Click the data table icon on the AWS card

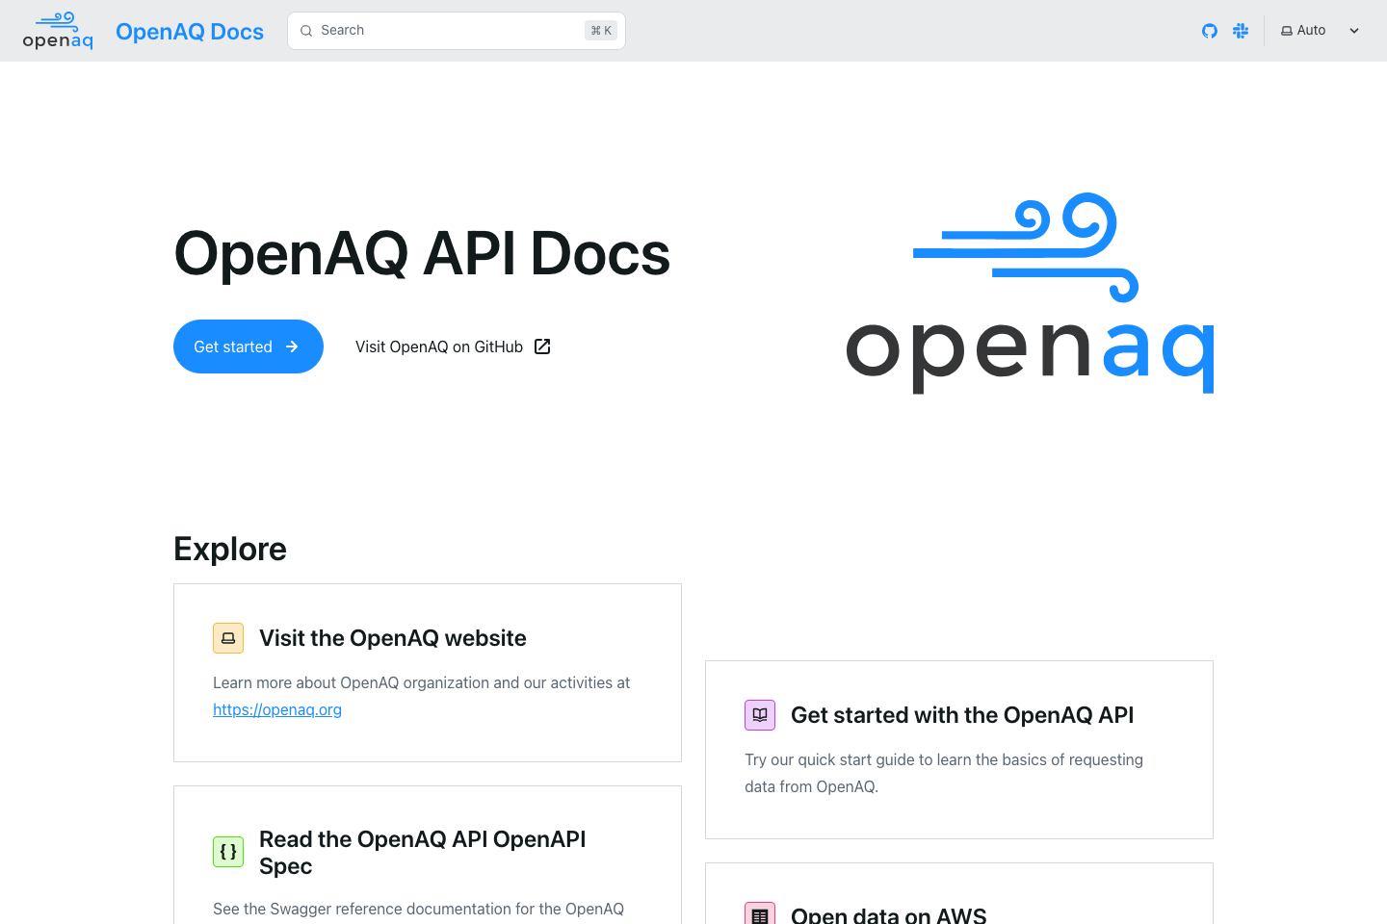click(760, 912)
